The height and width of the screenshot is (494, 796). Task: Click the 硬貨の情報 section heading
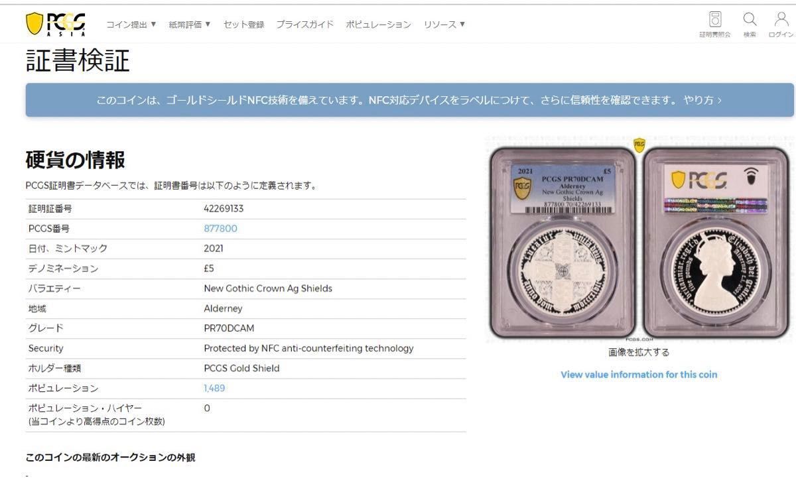pyautogui.click(x=75, y=160)
